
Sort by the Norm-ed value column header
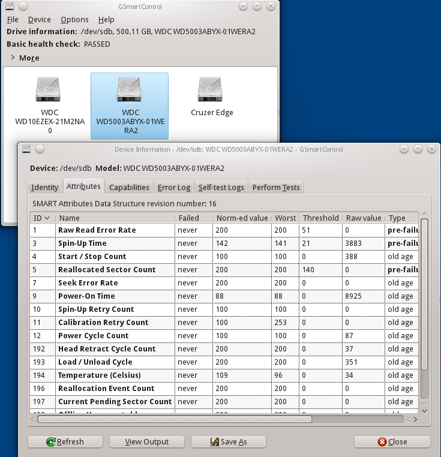pyautogui.click(x=242, y=218)
